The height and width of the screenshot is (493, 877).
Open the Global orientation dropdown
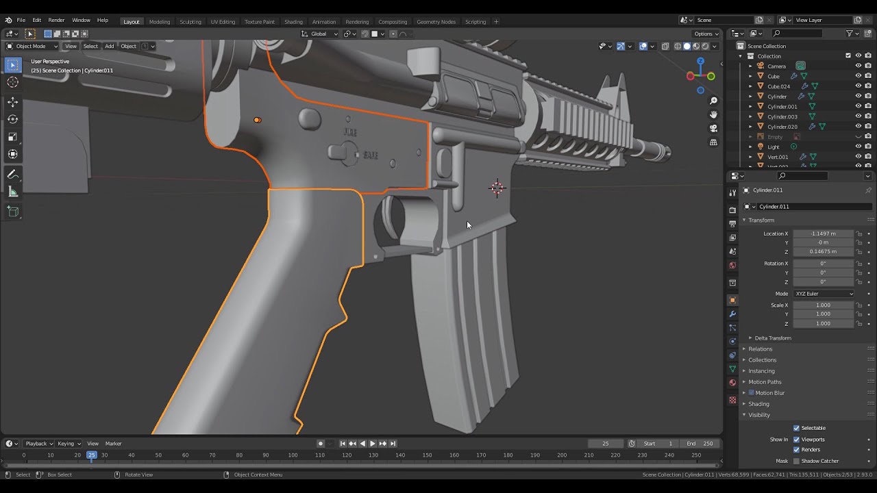[x=321, y=34]
